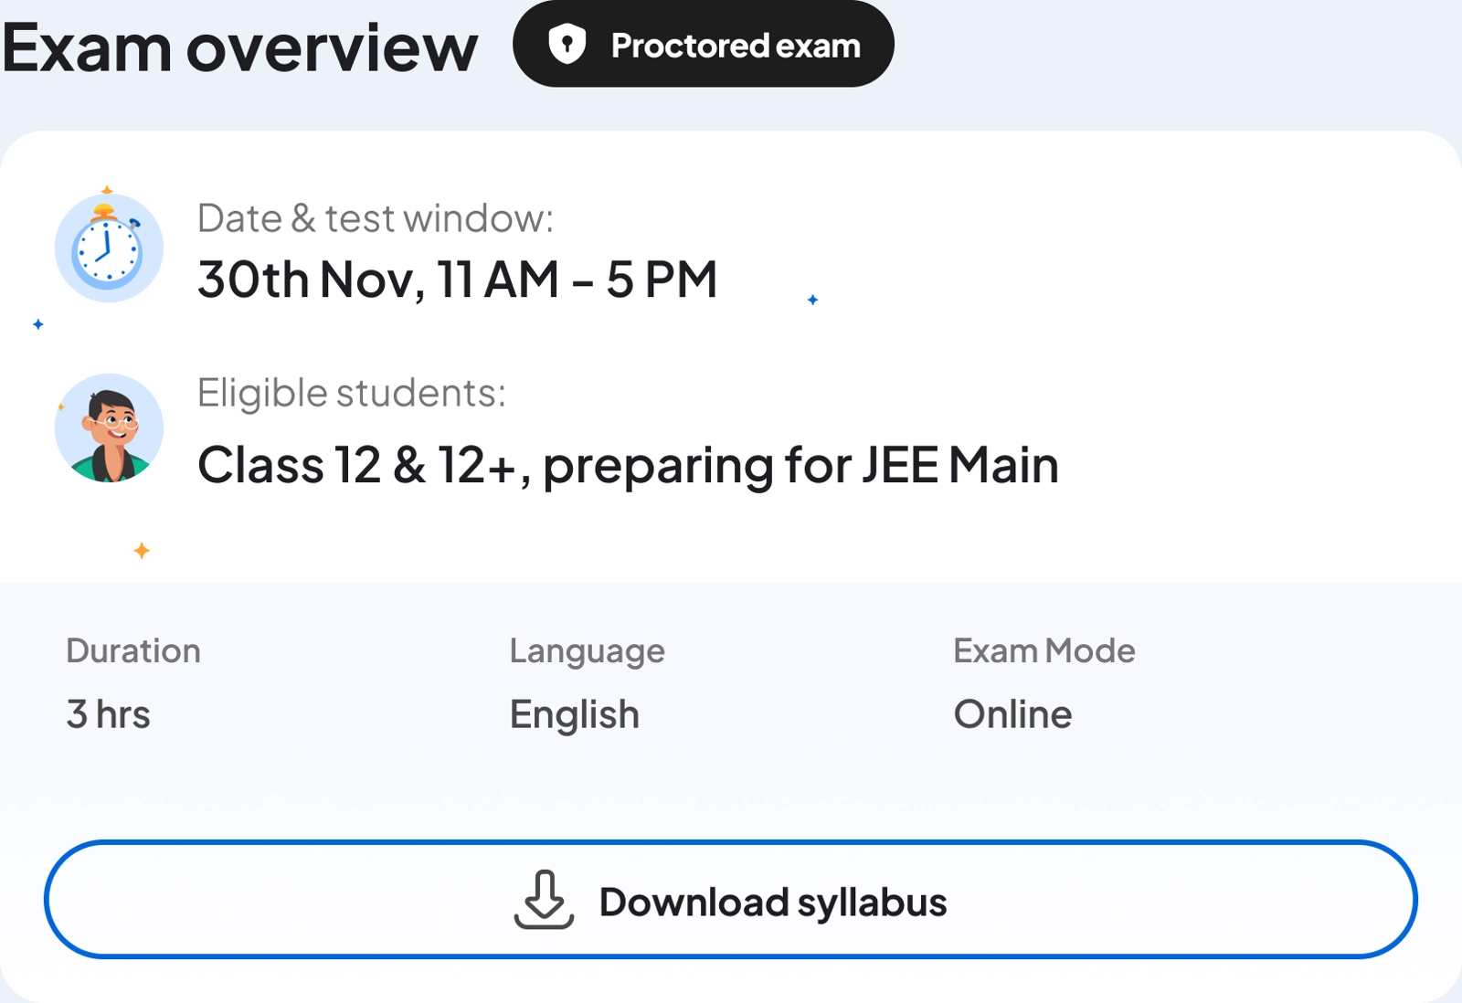Image resolution: width=1462 pixels, height=1003 pixels.
Task: Select the Exam overview heading
Action: 240,48
